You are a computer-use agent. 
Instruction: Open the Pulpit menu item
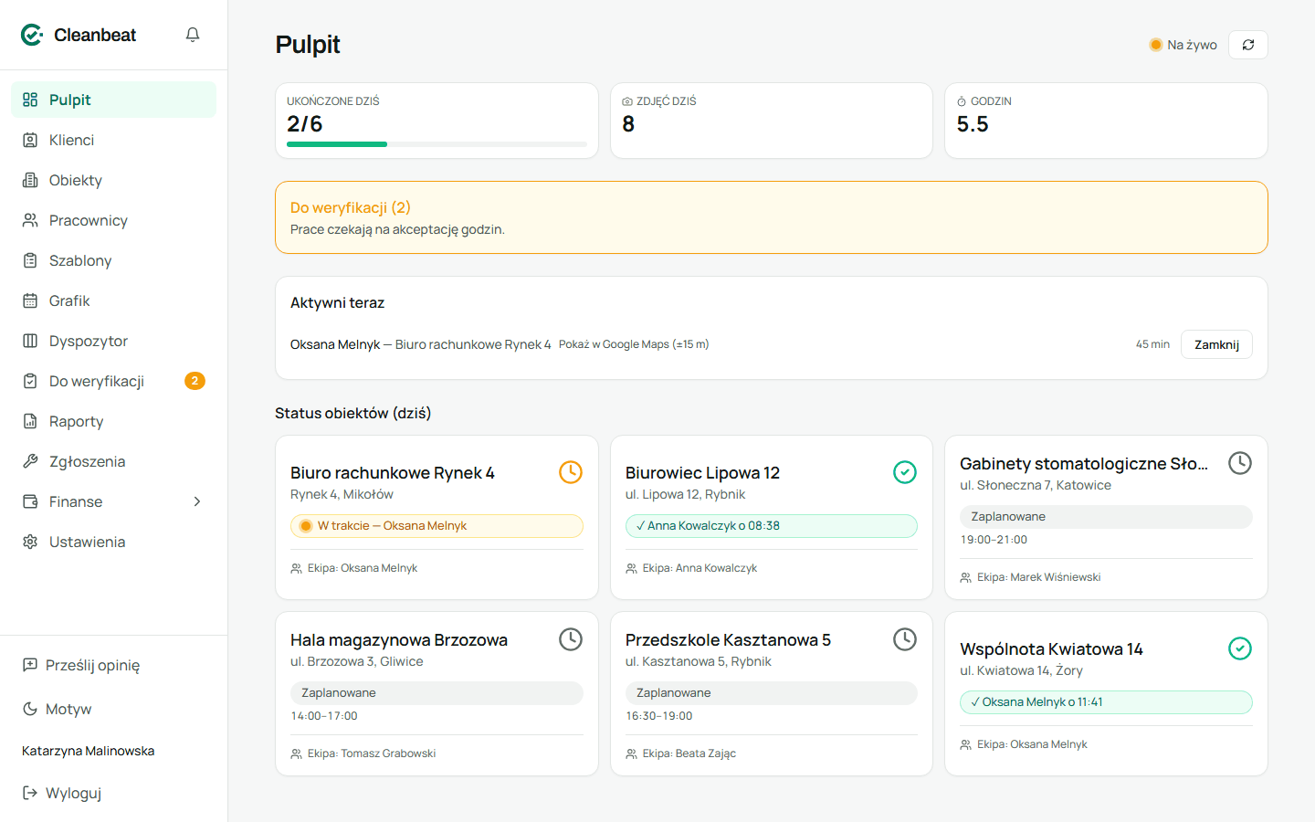tap(113, 100)
